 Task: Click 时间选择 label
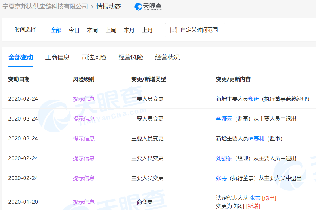point(26,30)
